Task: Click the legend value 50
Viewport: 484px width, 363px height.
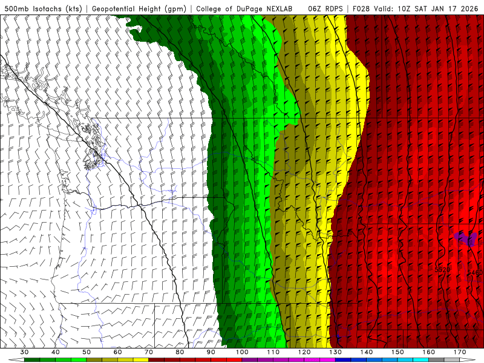Action: (x=87, y=352)
